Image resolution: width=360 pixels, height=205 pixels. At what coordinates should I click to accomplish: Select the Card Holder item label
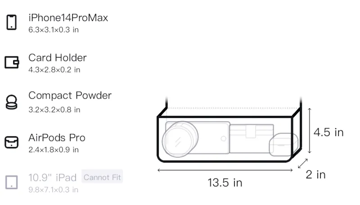[58, 58]
